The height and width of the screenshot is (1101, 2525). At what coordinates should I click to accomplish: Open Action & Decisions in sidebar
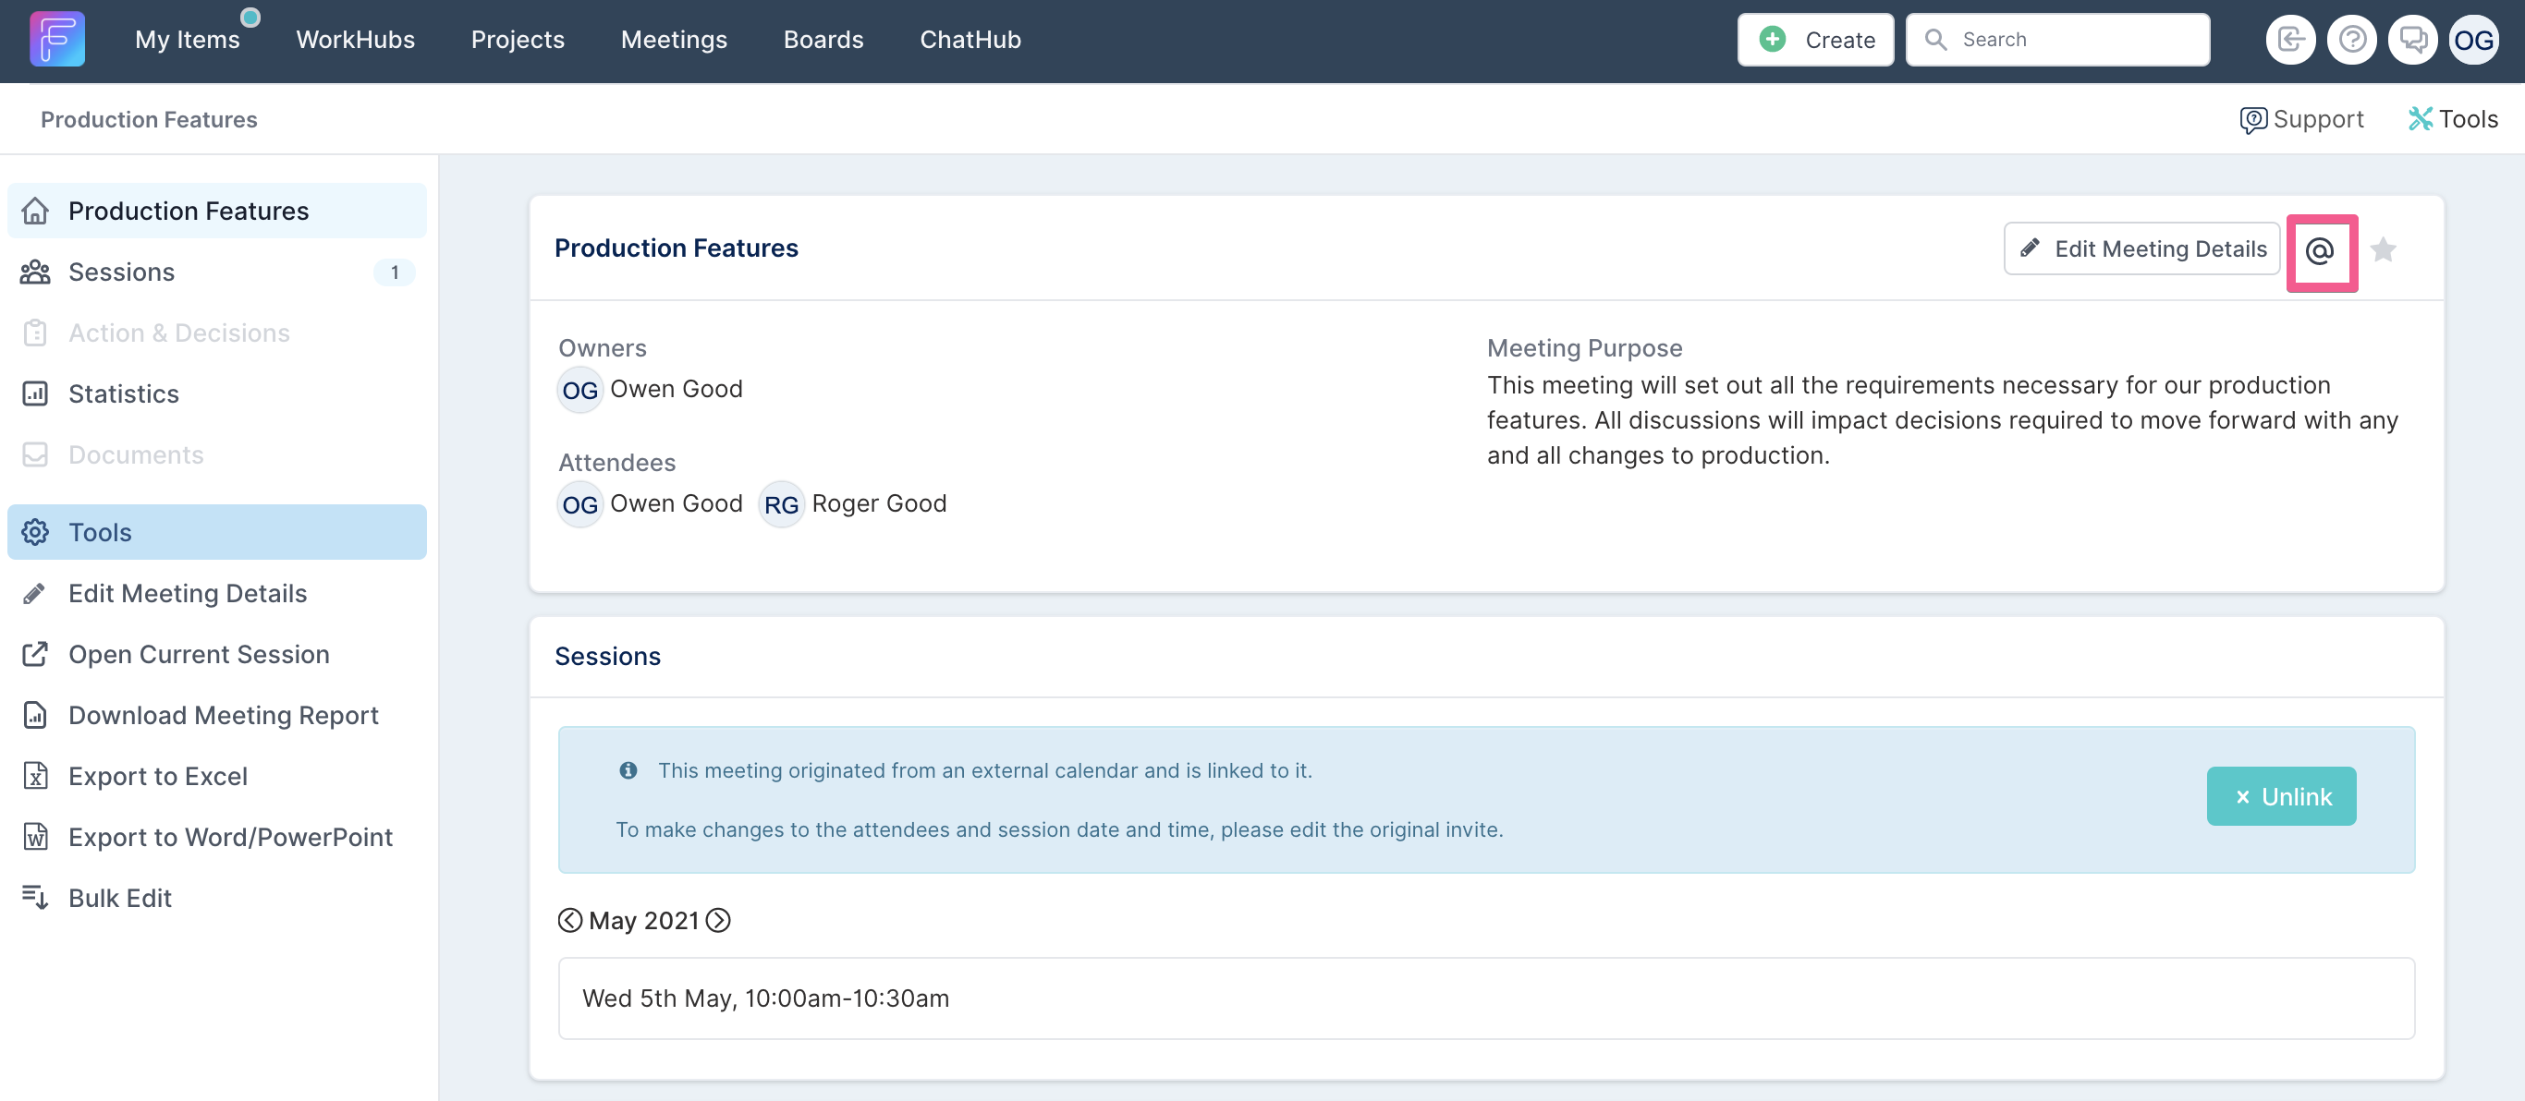coord(216,333)
